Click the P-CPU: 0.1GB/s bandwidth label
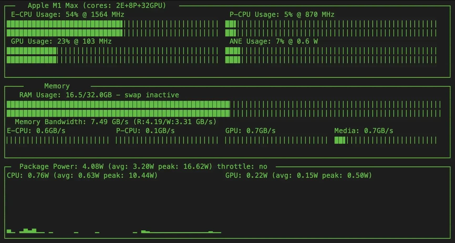Image resolution: width=455 pixels, height=243 pixels. [x=145, y=131]
